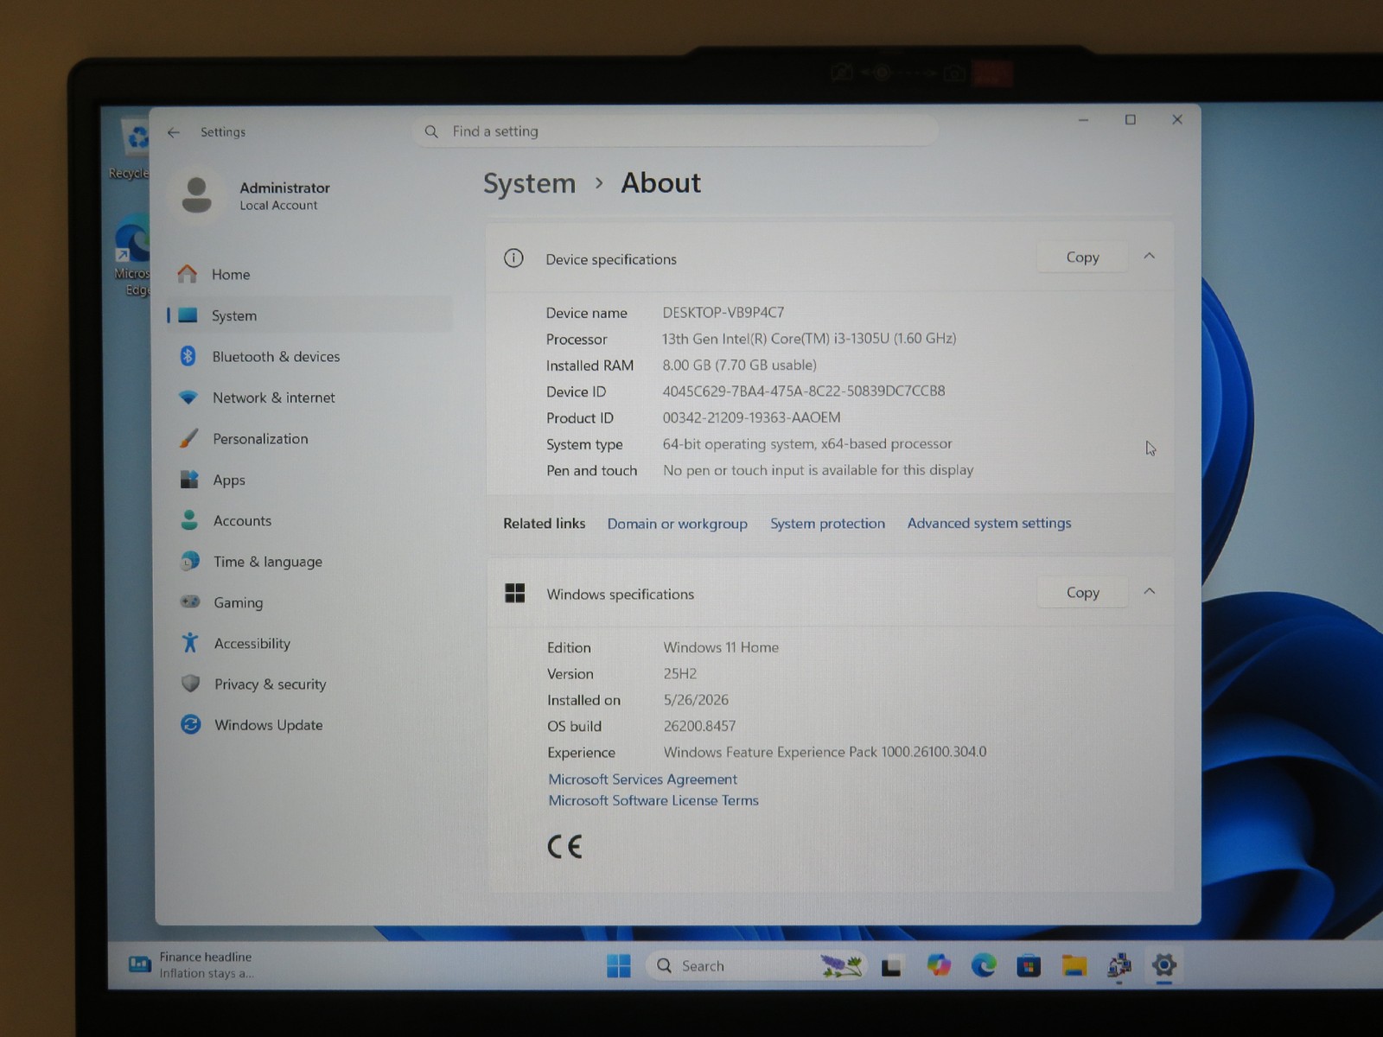Click the Settings gear in the taskbar
1383x1037 pixels.
coord(1164,965)
